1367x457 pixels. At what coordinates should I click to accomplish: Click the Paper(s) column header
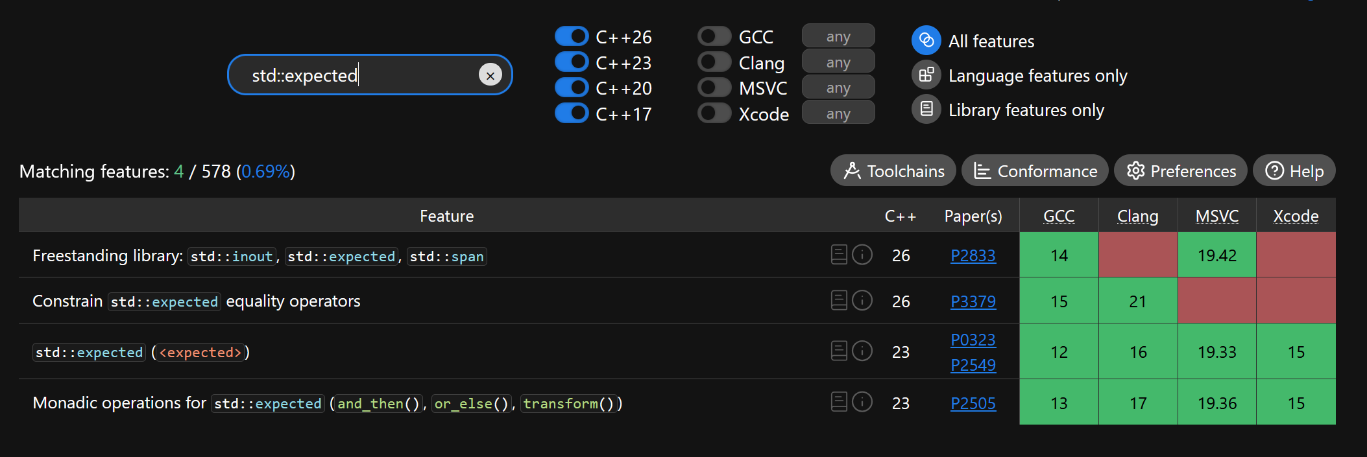coord(973,216)
